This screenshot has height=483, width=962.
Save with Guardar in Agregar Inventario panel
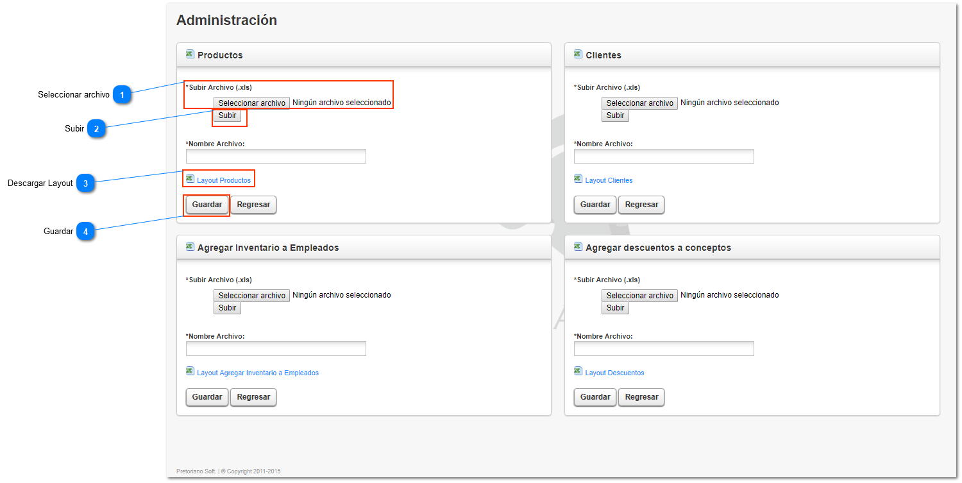(x=207, y=397)
